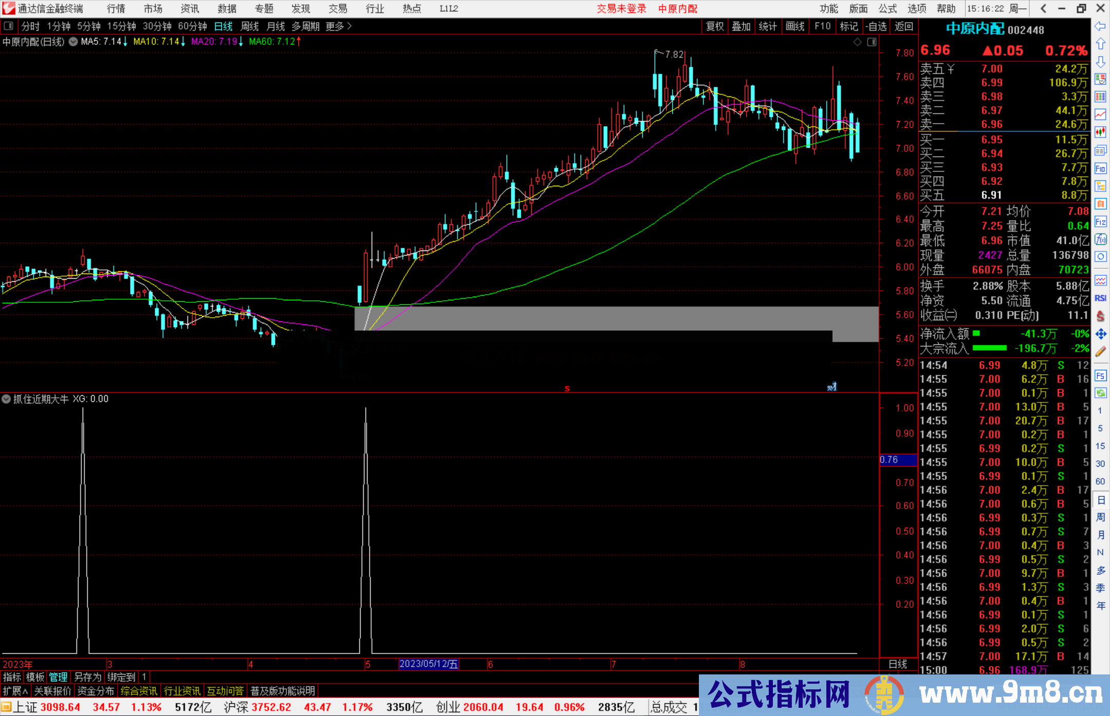Click the blue 0.76 value marker on axis

[x=897, y=460]
